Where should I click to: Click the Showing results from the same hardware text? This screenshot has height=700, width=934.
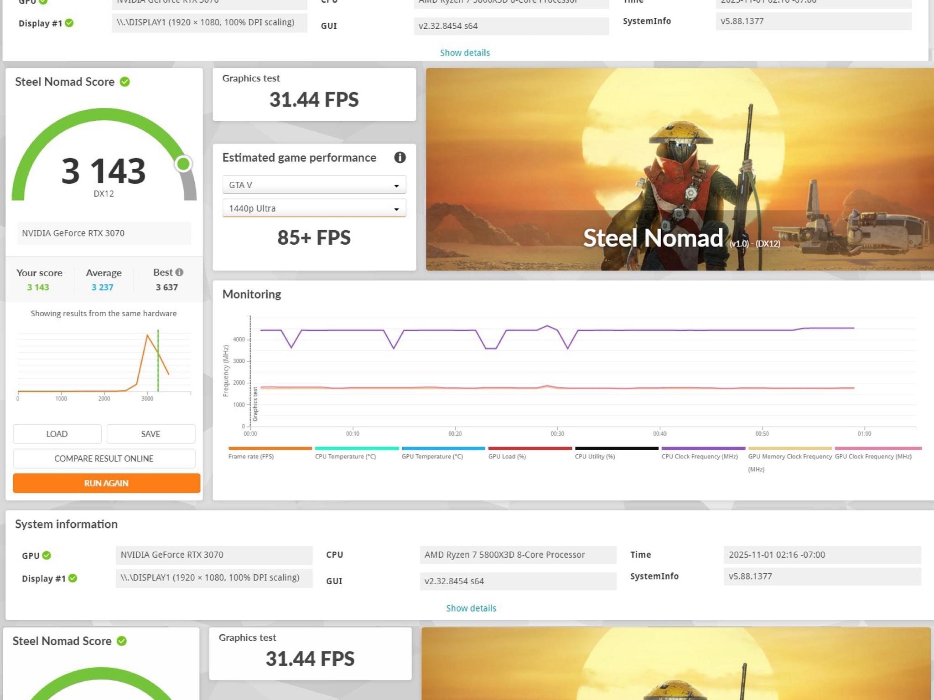[104, 314]
